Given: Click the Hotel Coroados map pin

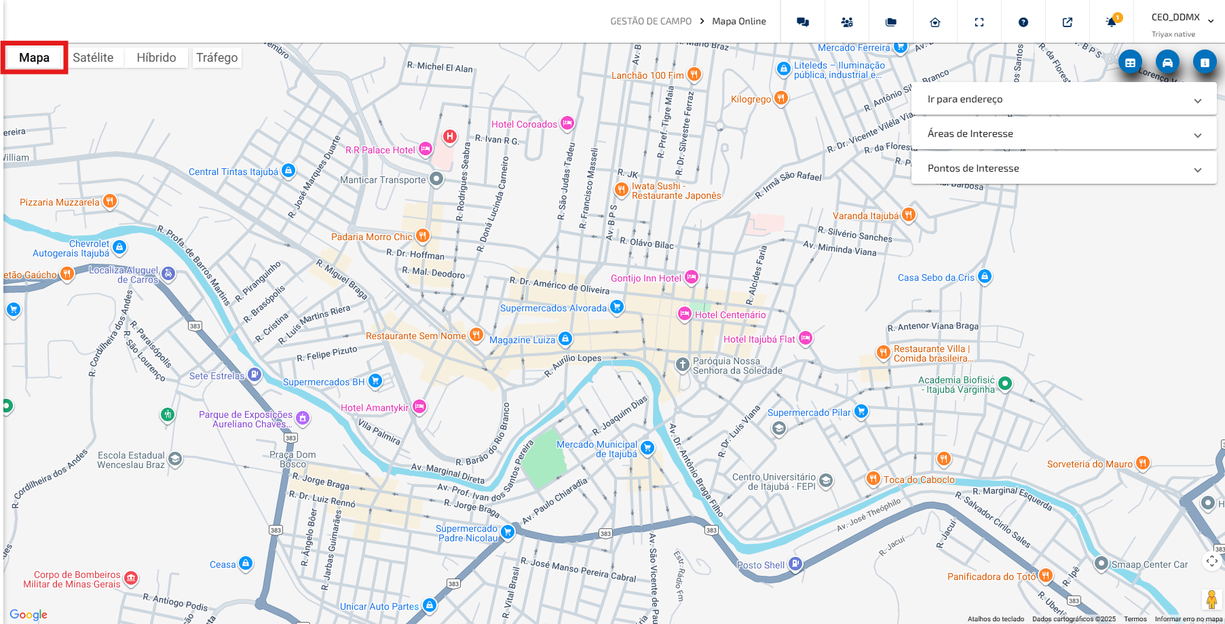Looking at the screenshot, I should [567, 123].
